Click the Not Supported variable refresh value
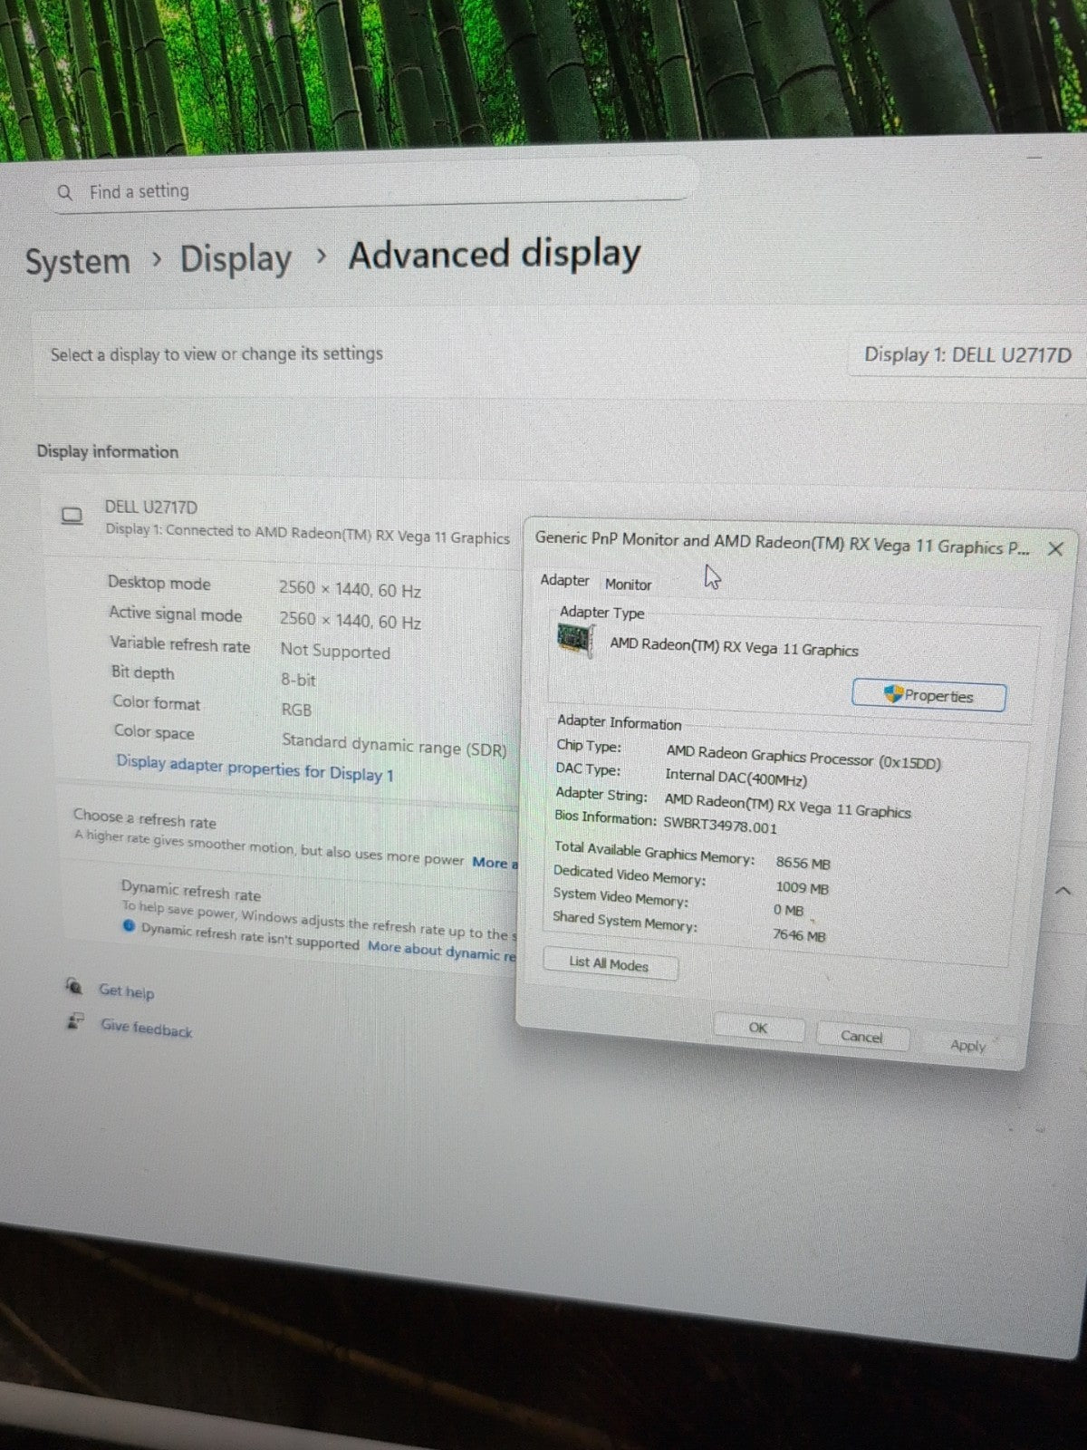 pos(335,651)
